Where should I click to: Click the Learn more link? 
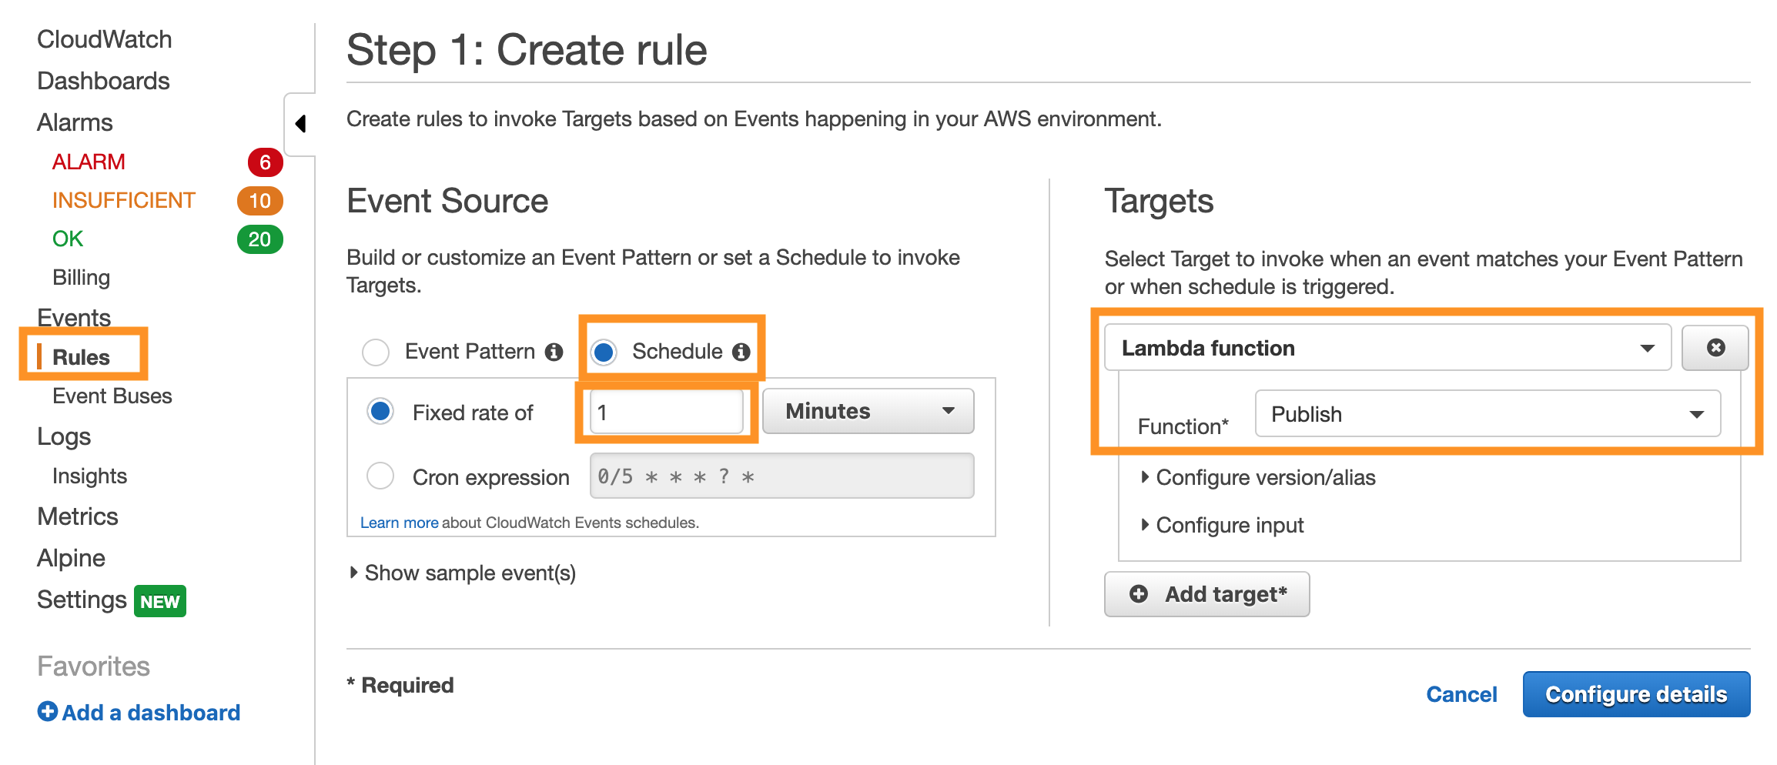coord(399,523)
